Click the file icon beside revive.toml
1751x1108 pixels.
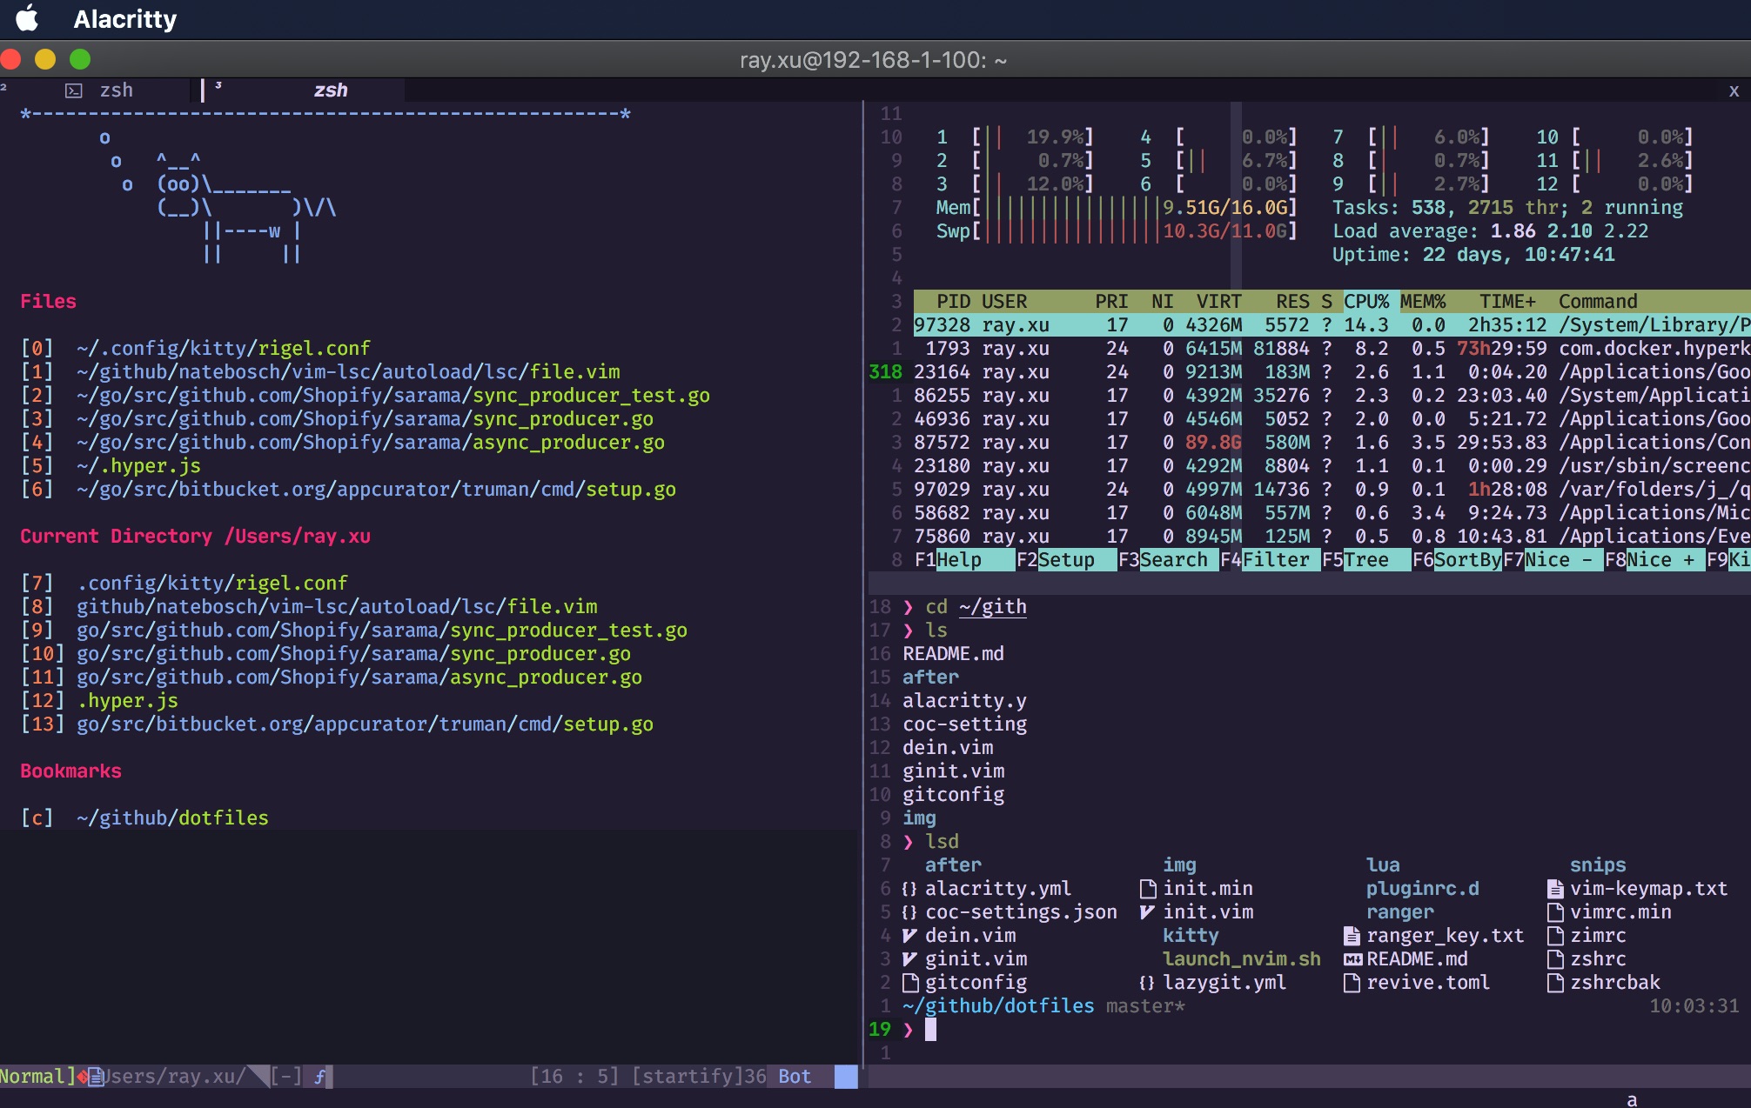click(x=1352, y=983)
